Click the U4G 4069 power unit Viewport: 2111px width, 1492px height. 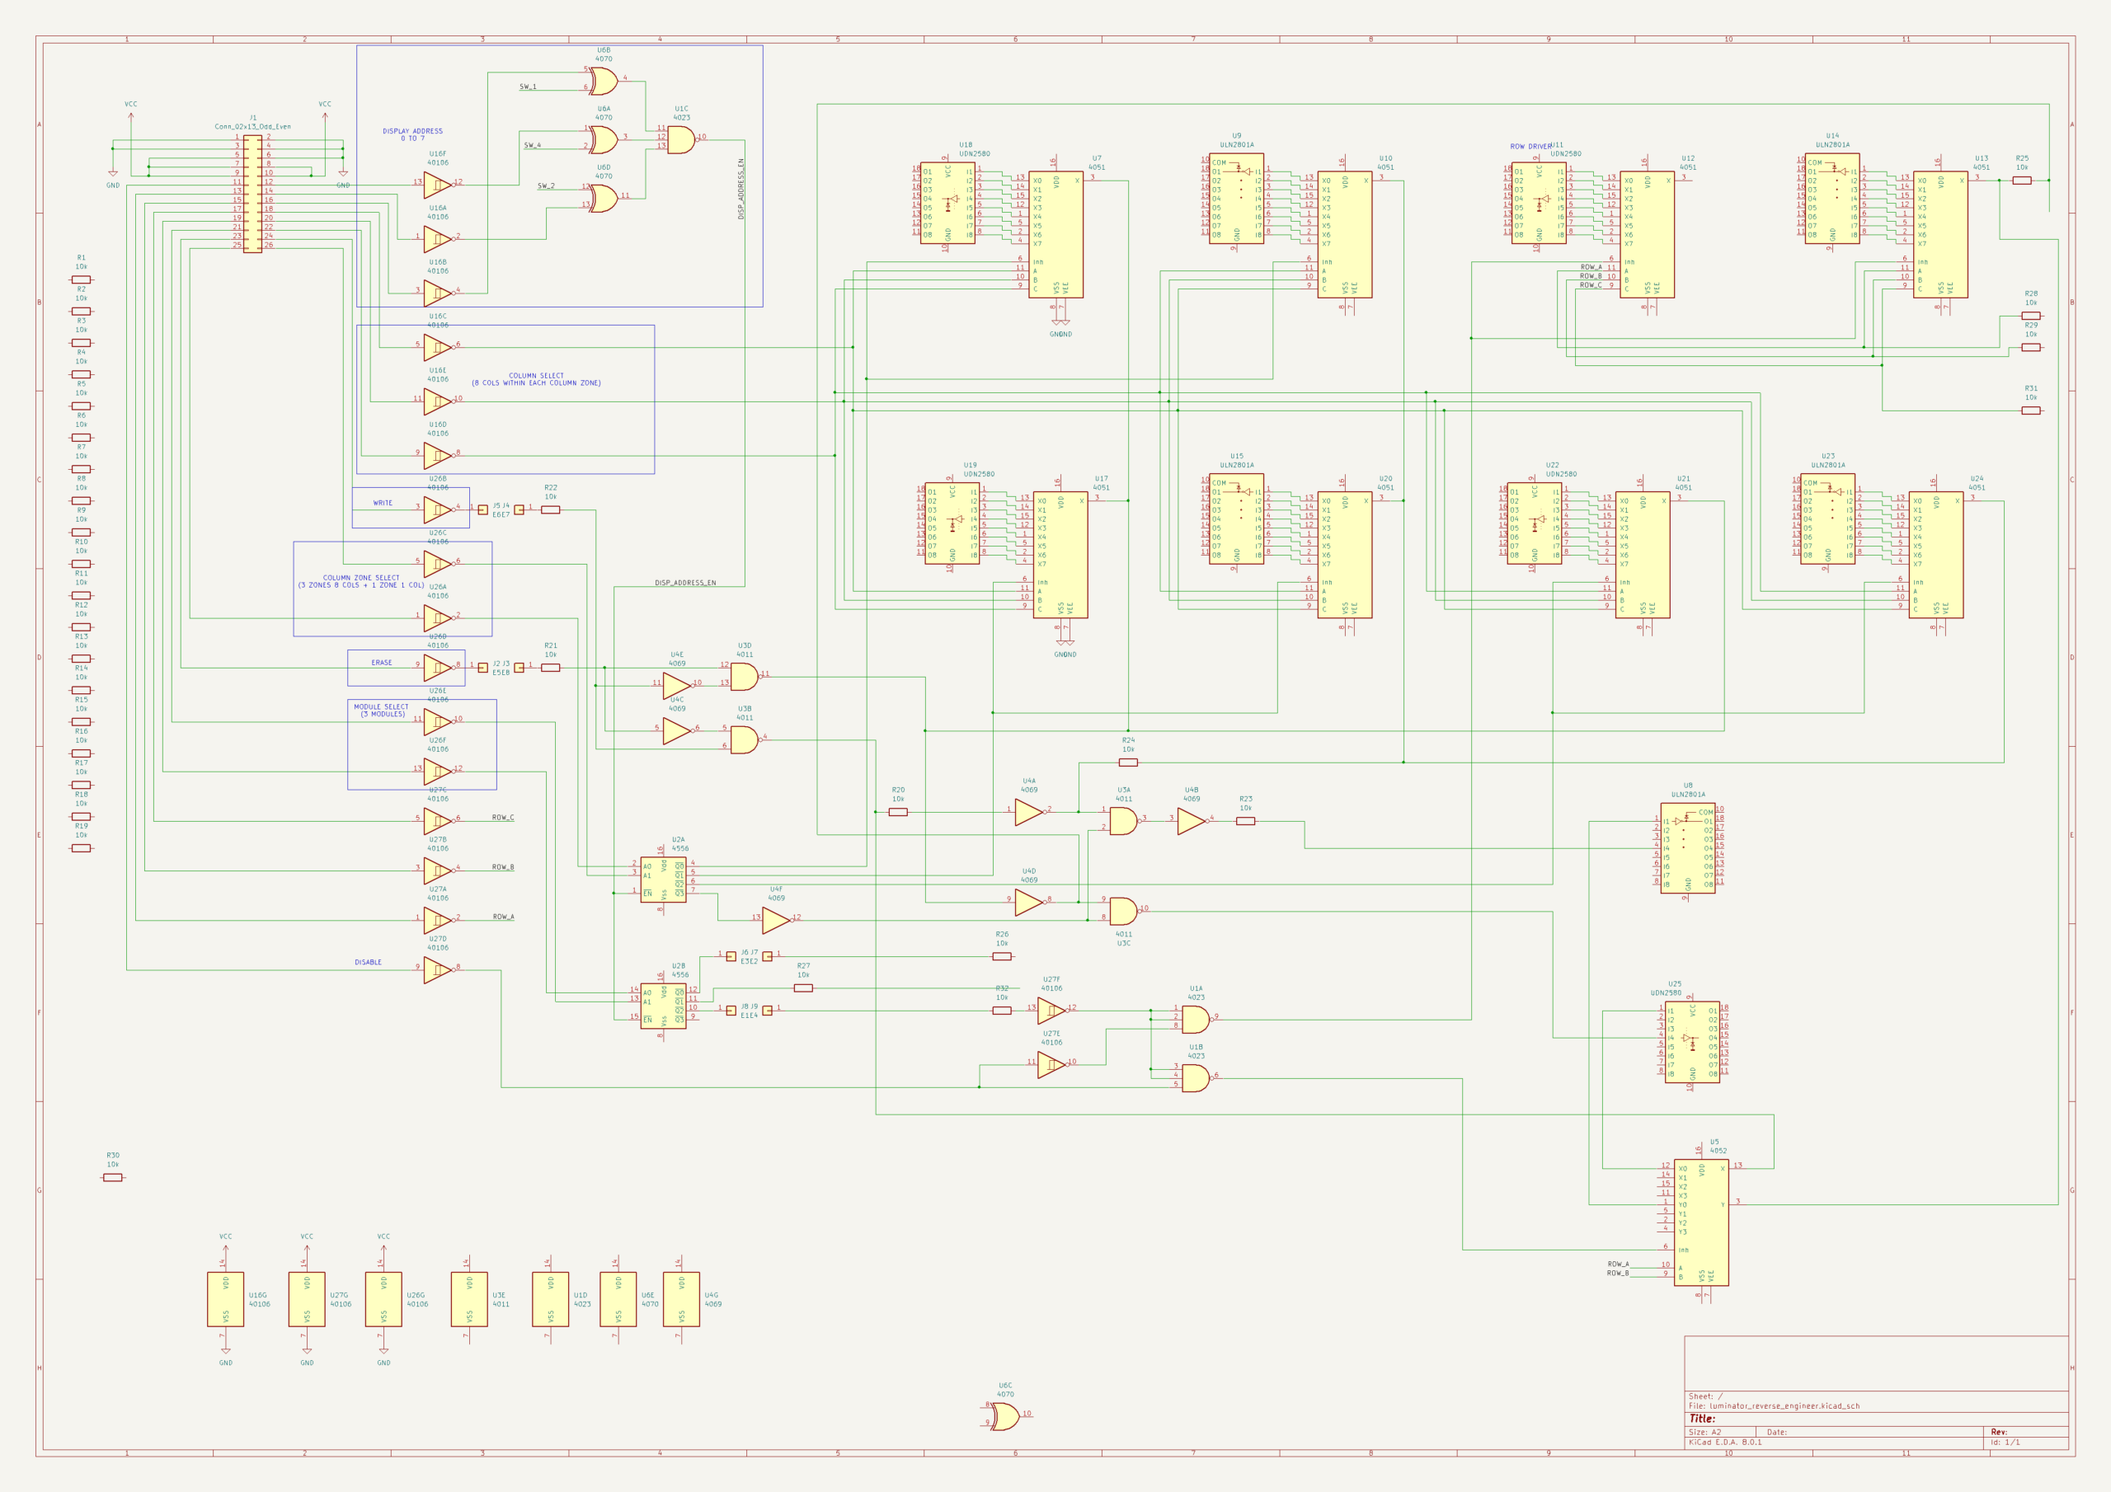[681, 1299]
